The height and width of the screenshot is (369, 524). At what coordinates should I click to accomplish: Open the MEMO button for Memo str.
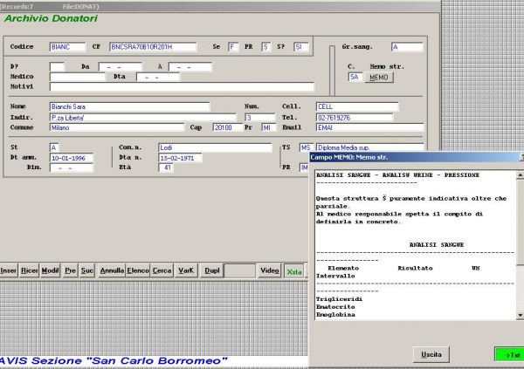pyautogui.click(x=379, y=78)
